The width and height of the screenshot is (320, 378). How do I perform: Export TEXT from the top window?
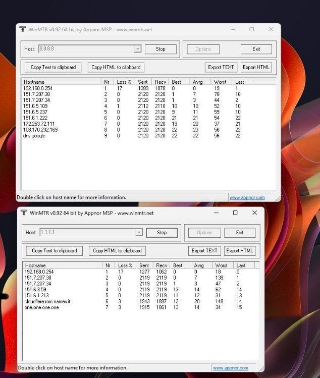221,67
